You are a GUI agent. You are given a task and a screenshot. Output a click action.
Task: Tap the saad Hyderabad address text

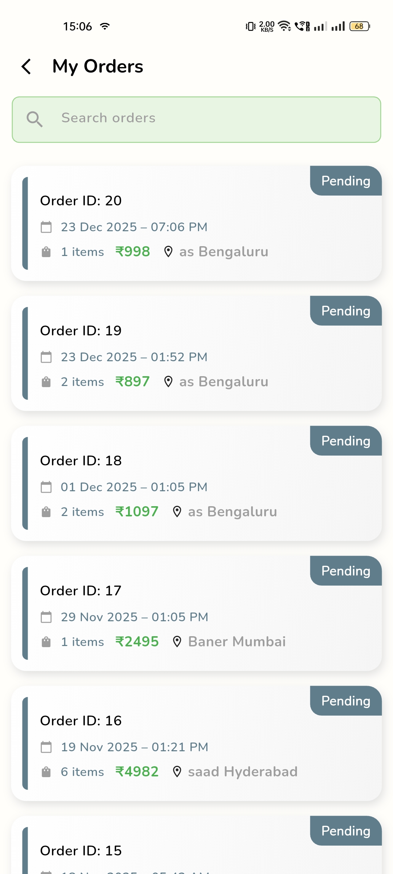pyautogui.click(x=243, y=772)
